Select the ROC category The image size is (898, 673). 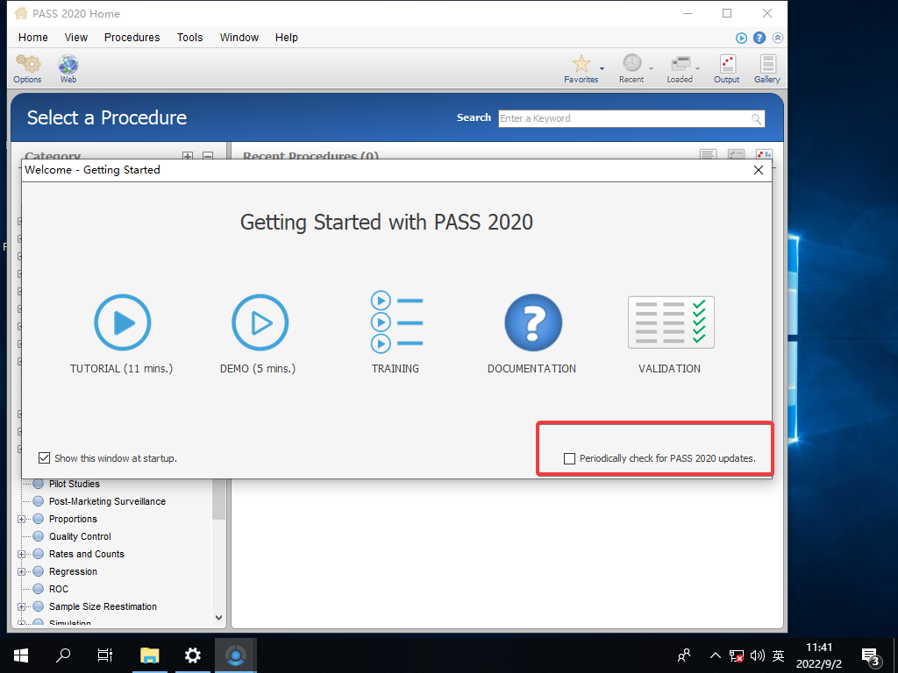pyautogui.click(x=59, y=589)
